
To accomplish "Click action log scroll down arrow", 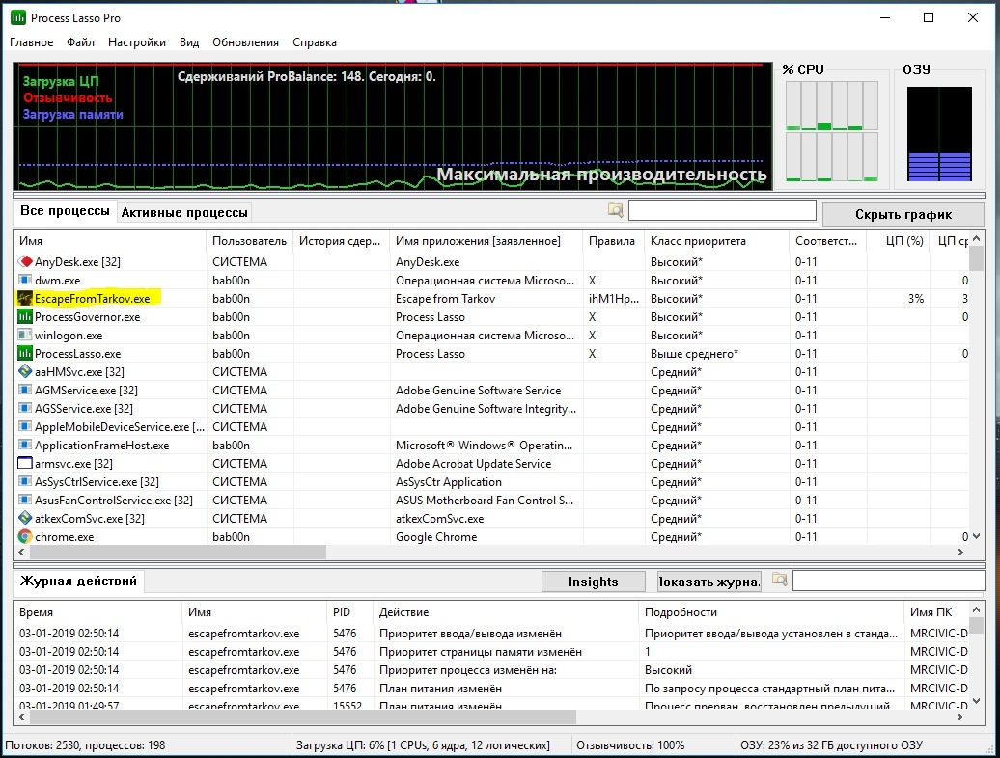I will pyautogui.click(x=976, y=701).
